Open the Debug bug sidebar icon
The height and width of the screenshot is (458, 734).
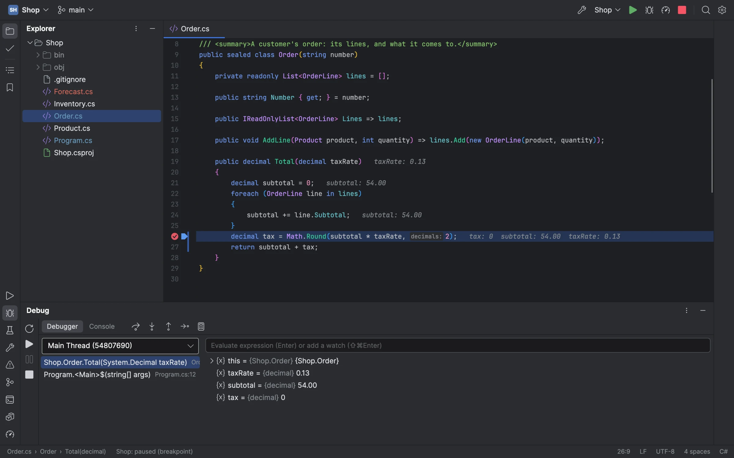[10, 313]
